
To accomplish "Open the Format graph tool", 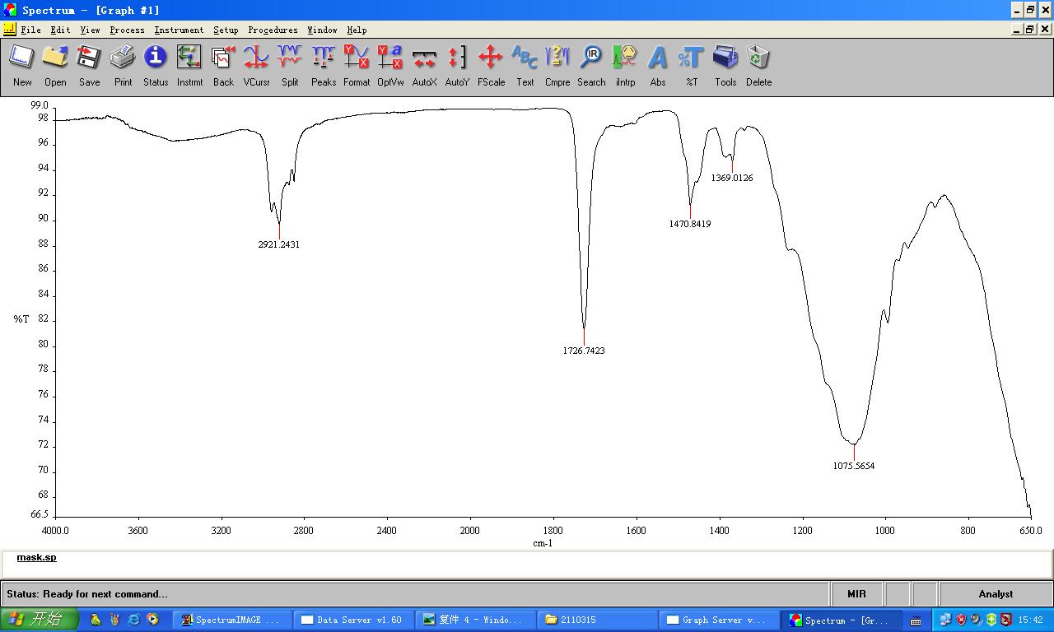I will point(357,65).
